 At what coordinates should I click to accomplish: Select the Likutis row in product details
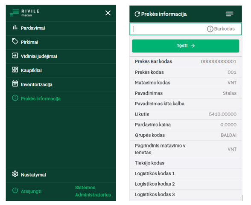pyautogui.click(x=186, y=114)
